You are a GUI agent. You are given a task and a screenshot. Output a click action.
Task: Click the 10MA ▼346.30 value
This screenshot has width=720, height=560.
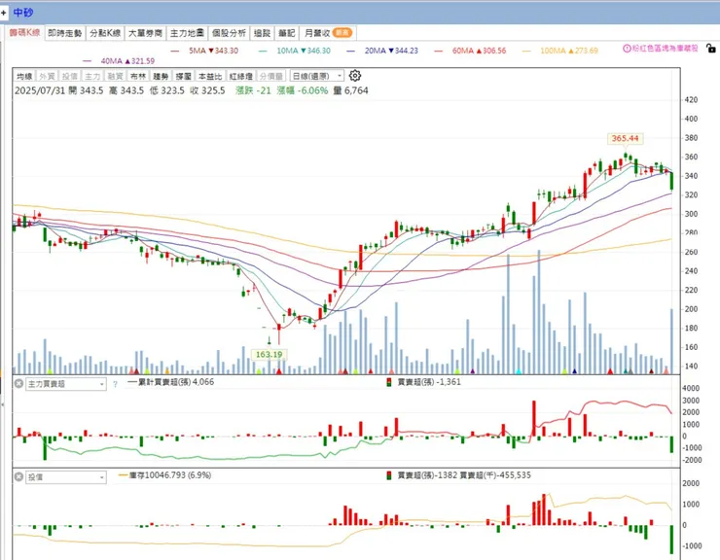[304, 51]
